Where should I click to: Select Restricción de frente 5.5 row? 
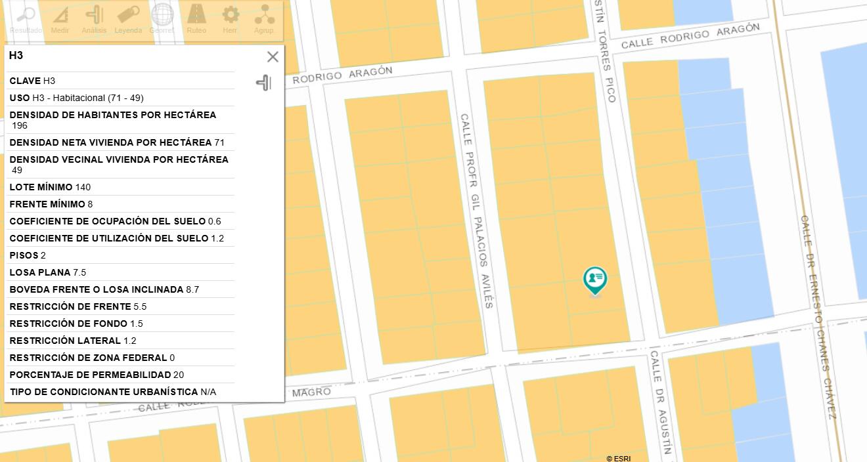(122, 306)
